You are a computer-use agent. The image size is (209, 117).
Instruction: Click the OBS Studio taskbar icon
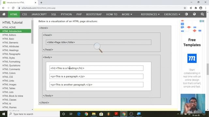click(131, 114)
